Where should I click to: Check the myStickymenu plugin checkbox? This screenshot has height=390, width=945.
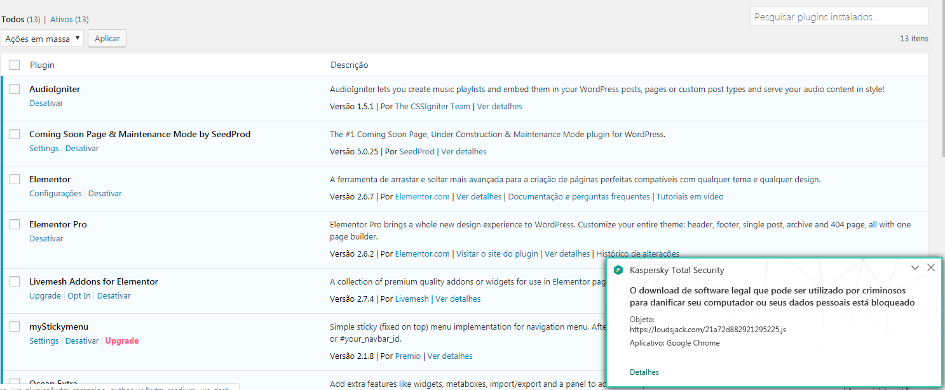15,326
